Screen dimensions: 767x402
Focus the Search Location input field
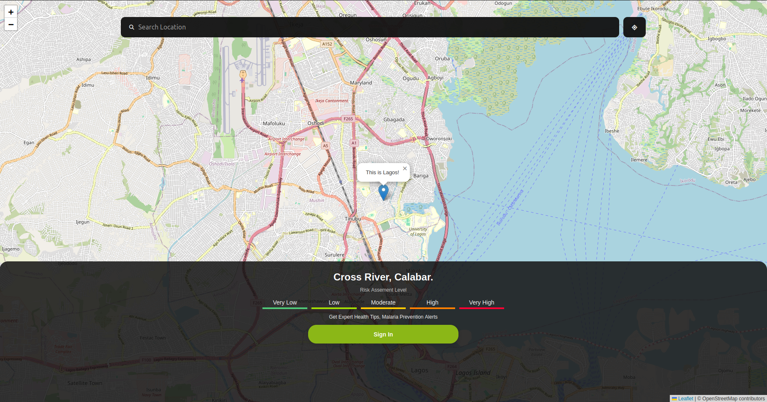tap(374, 27)
